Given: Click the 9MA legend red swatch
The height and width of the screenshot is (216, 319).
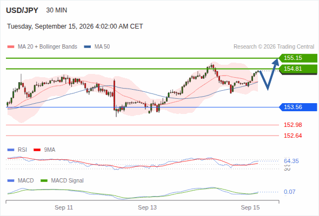Looking at the screenshot, I should (37, 150).
